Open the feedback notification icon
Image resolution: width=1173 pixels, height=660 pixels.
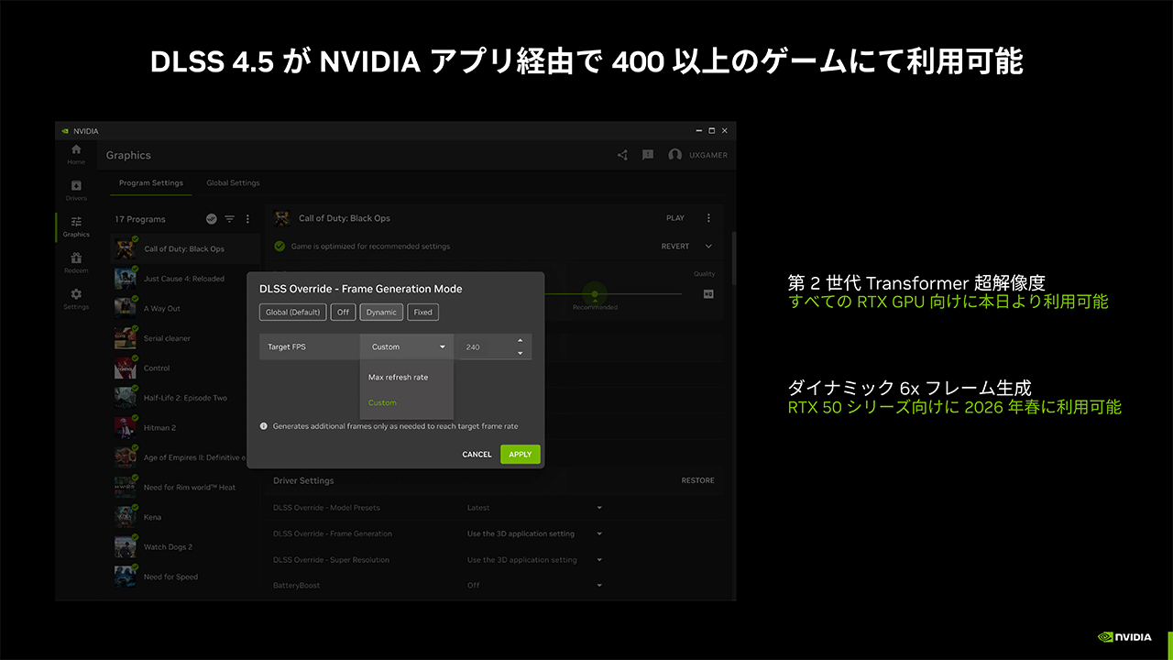coord(648,155)
